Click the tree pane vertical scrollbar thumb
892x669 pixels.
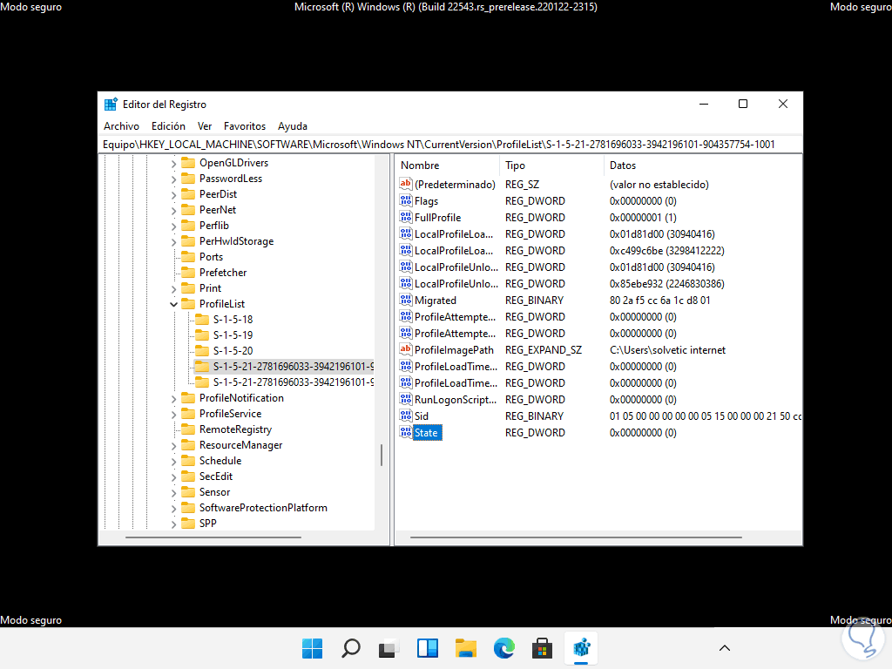click(x=382, y=455)
